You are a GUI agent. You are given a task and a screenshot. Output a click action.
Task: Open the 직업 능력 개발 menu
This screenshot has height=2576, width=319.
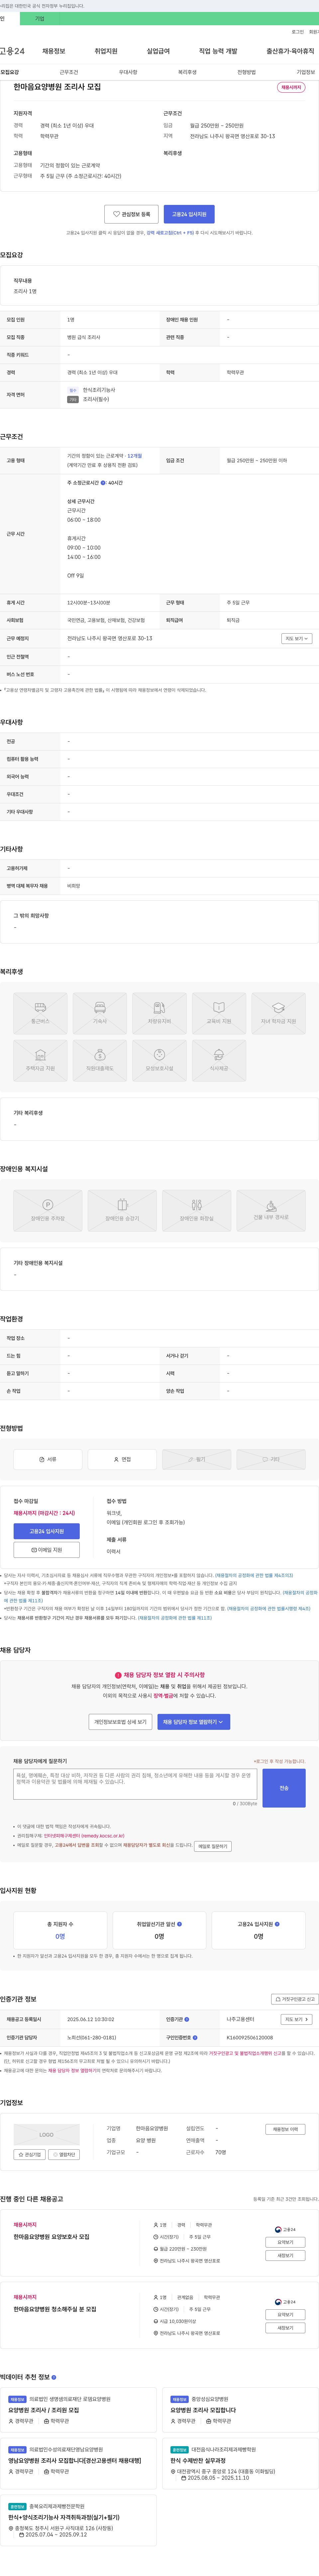(x=218, y=51)
